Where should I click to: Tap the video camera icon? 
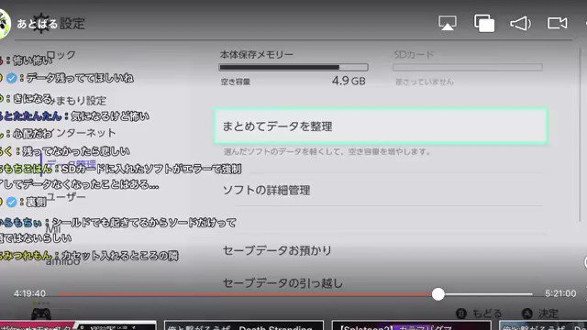[558, 23]
